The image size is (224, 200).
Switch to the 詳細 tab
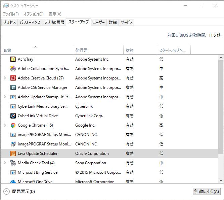click(113, 22)
